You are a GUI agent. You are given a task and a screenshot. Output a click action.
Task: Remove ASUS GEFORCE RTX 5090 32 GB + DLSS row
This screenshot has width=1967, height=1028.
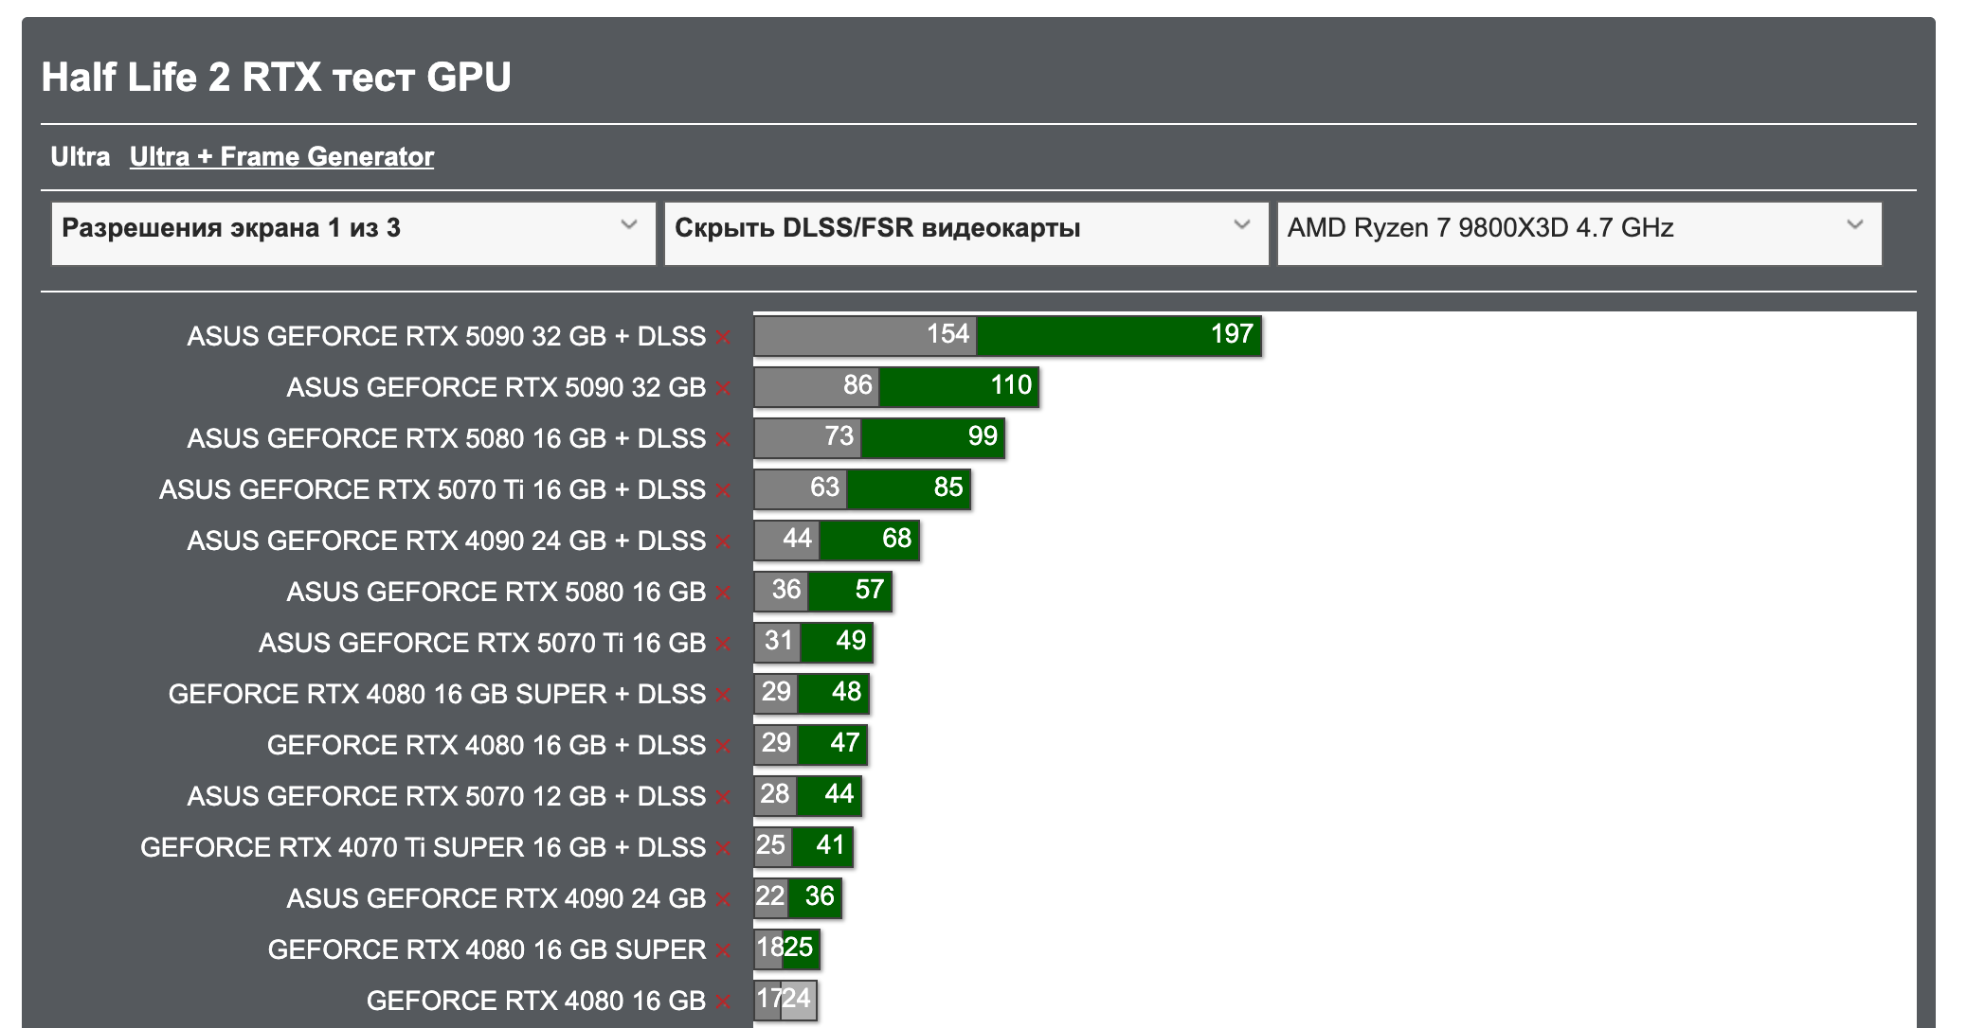click(x=723, y=338)
